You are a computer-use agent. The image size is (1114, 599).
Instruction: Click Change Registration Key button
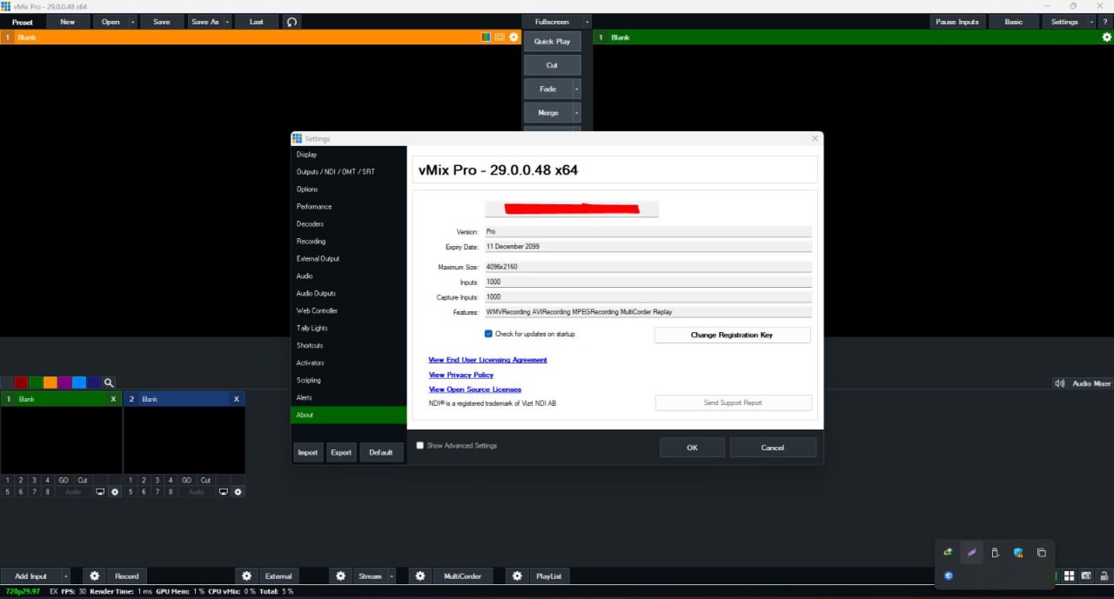[732, 335]
